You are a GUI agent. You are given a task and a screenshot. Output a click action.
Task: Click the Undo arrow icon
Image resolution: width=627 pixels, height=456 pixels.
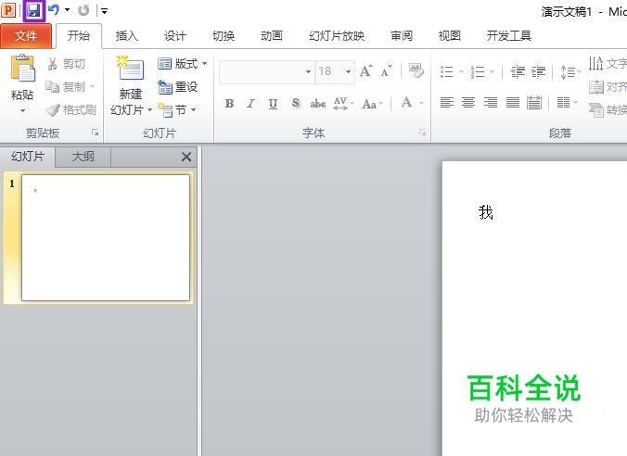(54, 9)
